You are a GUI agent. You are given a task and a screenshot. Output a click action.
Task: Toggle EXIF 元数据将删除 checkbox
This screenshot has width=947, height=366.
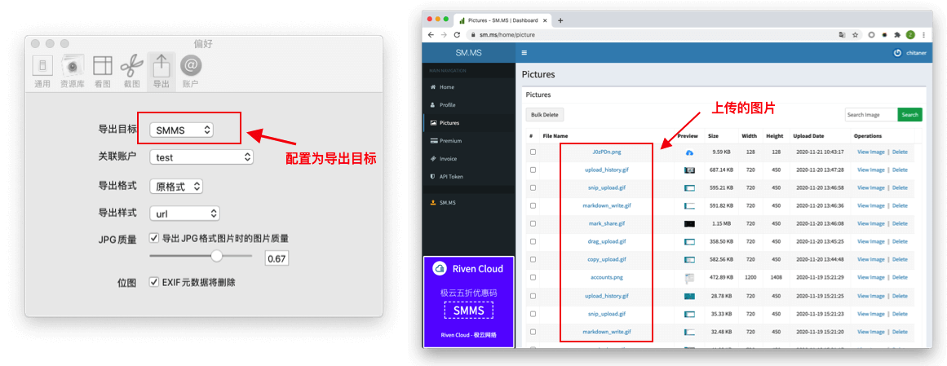[154, 282]
